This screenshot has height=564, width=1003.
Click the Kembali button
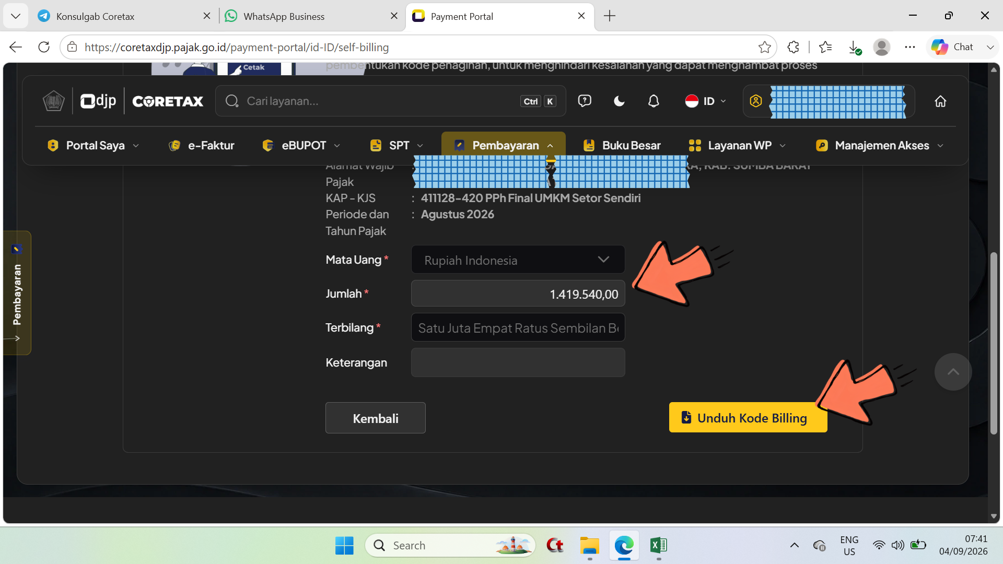376,418
